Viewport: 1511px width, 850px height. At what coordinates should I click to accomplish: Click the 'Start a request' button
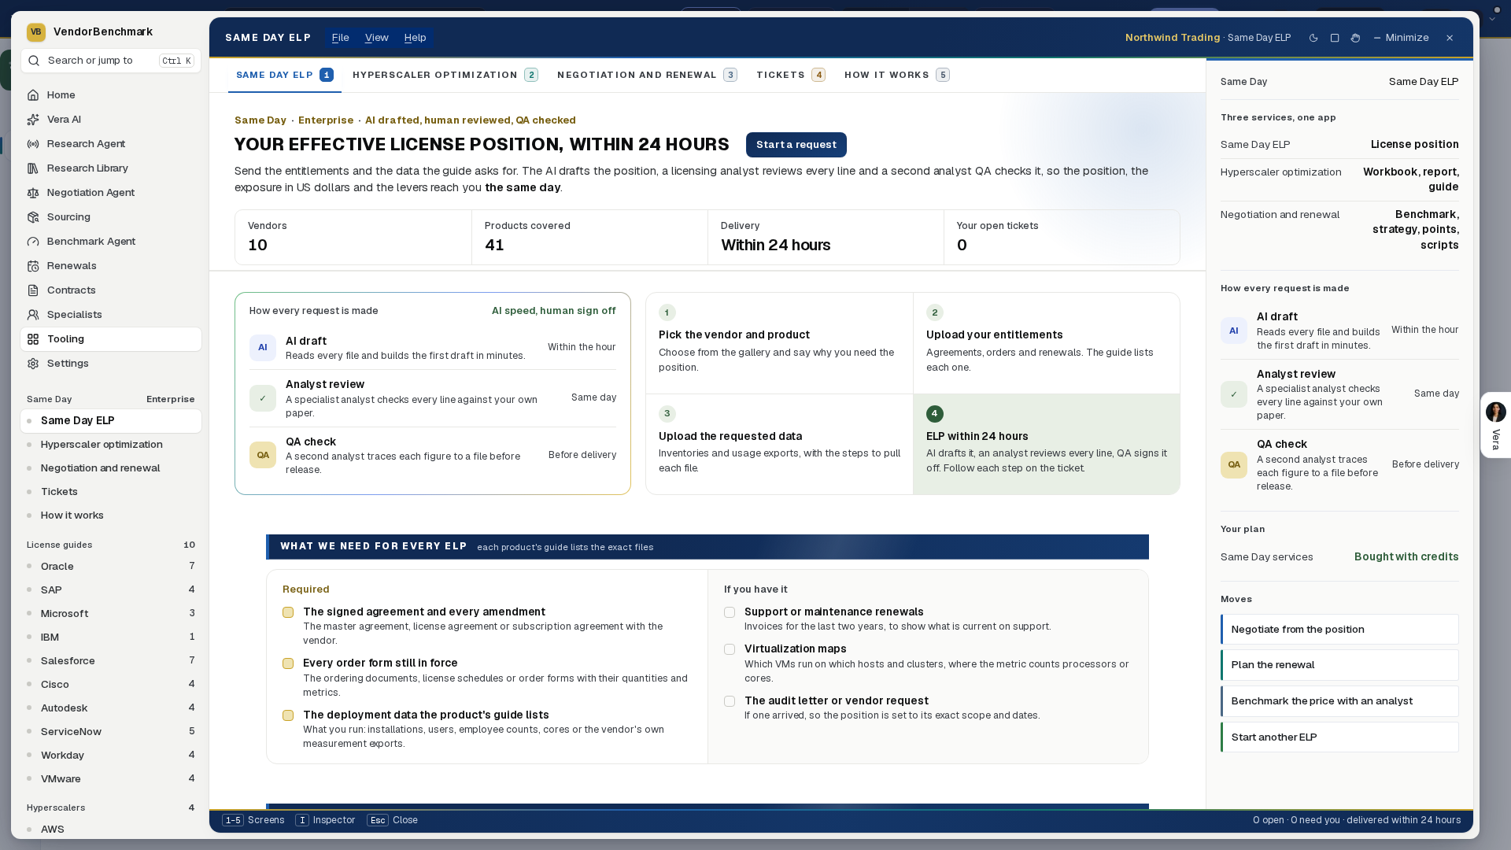pos(796,145)
